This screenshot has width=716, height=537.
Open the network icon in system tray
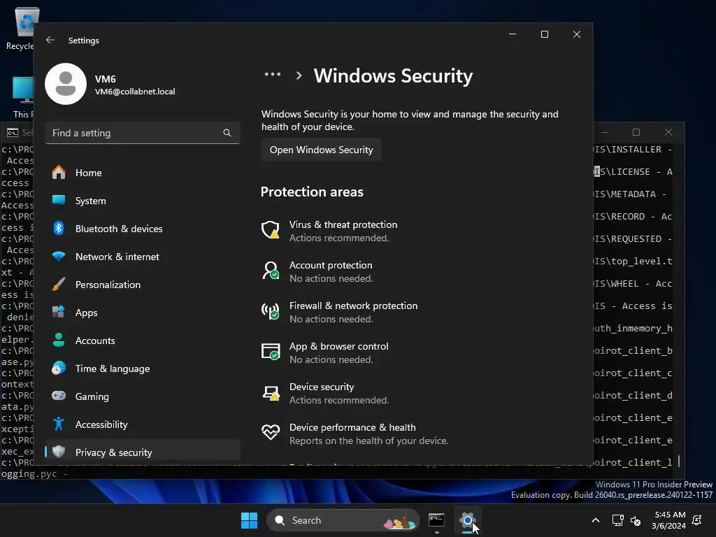click(x=617, y=520)
